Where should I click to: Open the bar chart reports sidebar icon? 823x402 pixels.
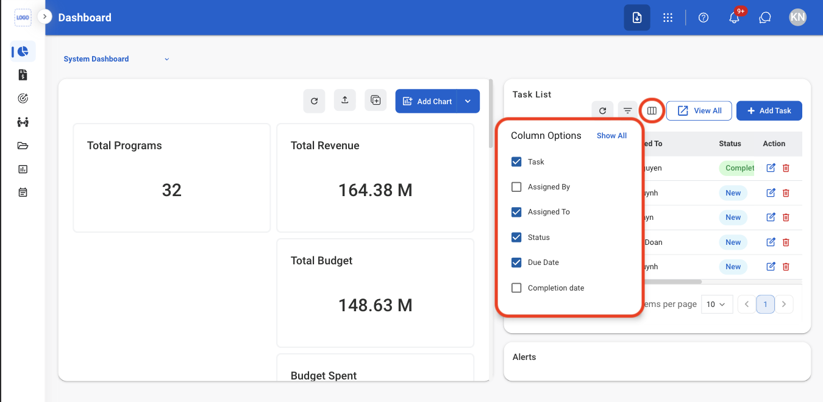click(23, 169)
